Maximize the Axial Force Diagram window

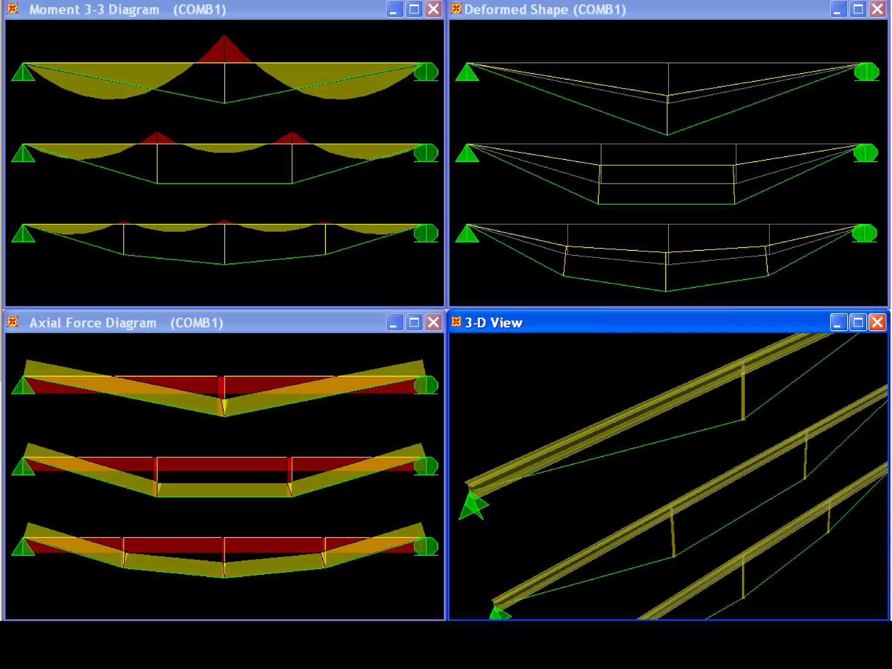point(414,322)
